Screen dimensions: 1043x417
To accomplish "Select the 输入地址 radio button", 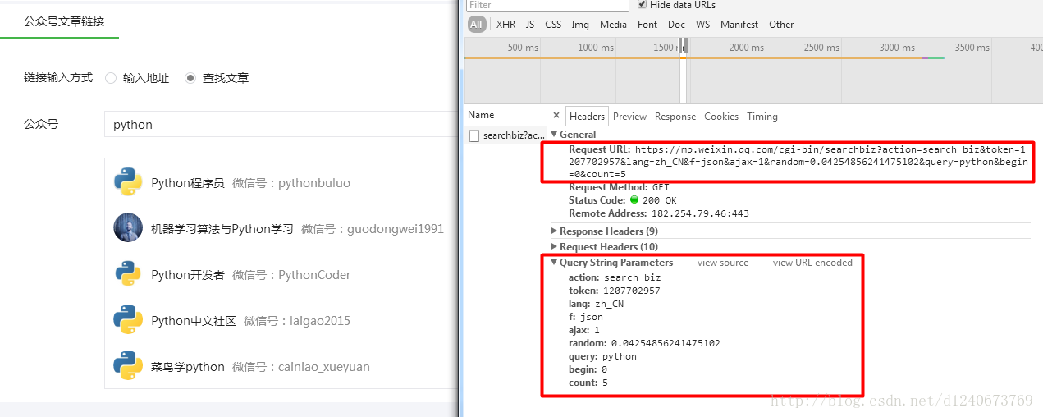I will point(111,78).
